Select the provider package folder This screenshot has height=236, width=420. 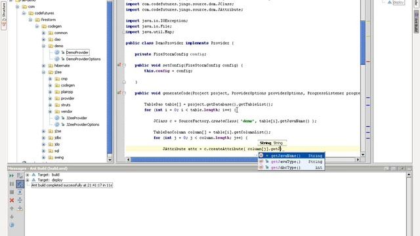[68, 98]
